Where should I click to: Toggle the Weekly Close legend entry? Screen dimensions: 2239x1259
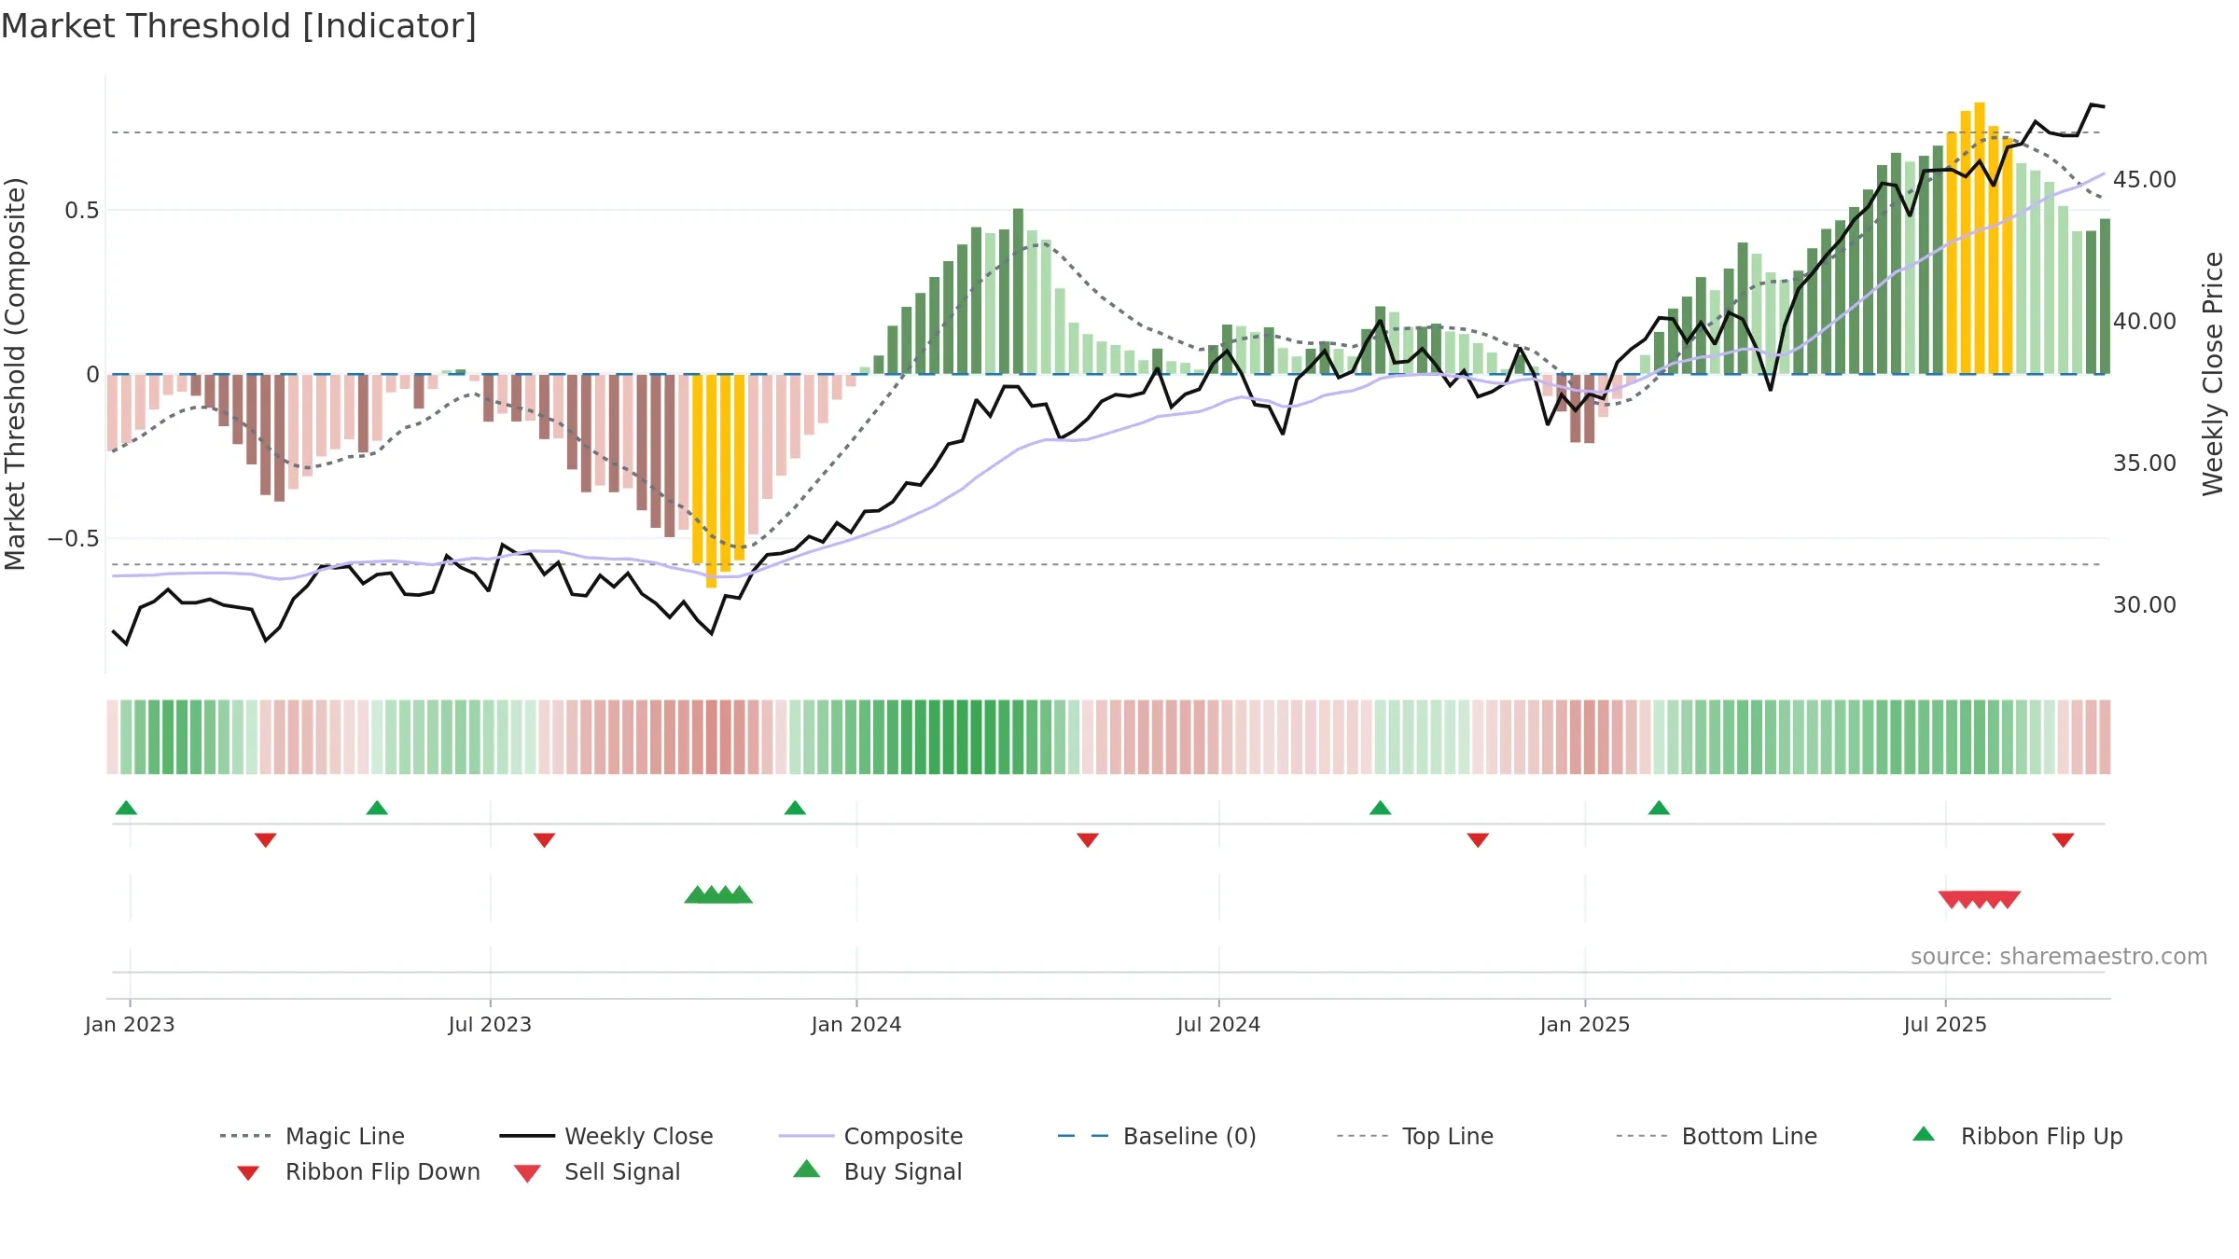tap(605, 1136)
